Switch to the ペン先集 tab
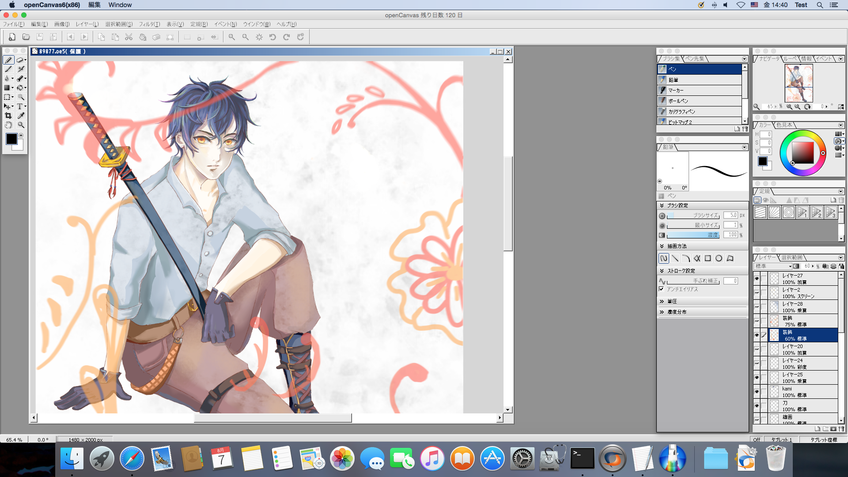 click(x=695, y=59)
